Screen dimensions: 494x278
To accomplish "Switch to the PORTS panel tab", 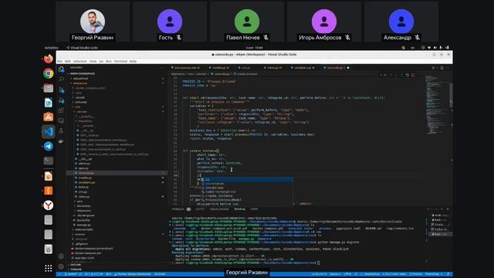I will point(254,209).
